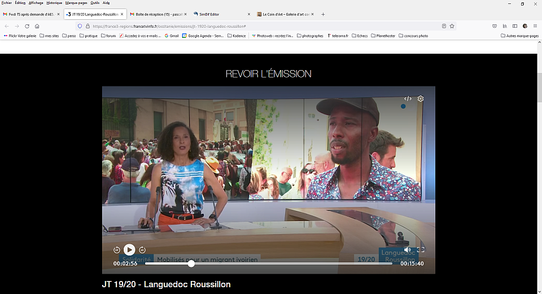Open the Firefox library icon
The width and height of the screenshot is (542, 294).
(505, 26)
